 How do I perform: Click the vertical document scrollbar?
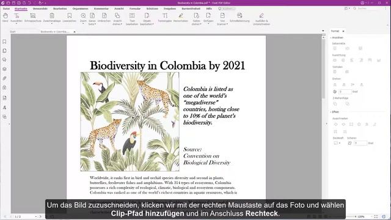point(323,68)
